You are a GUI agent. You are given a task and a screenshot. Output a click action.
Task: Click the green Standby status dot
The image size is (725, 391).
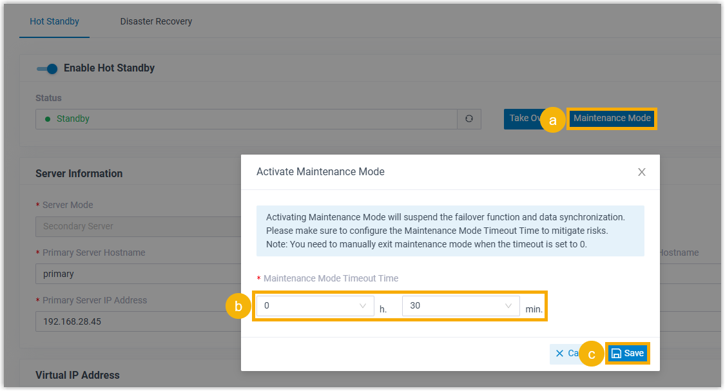48,119
